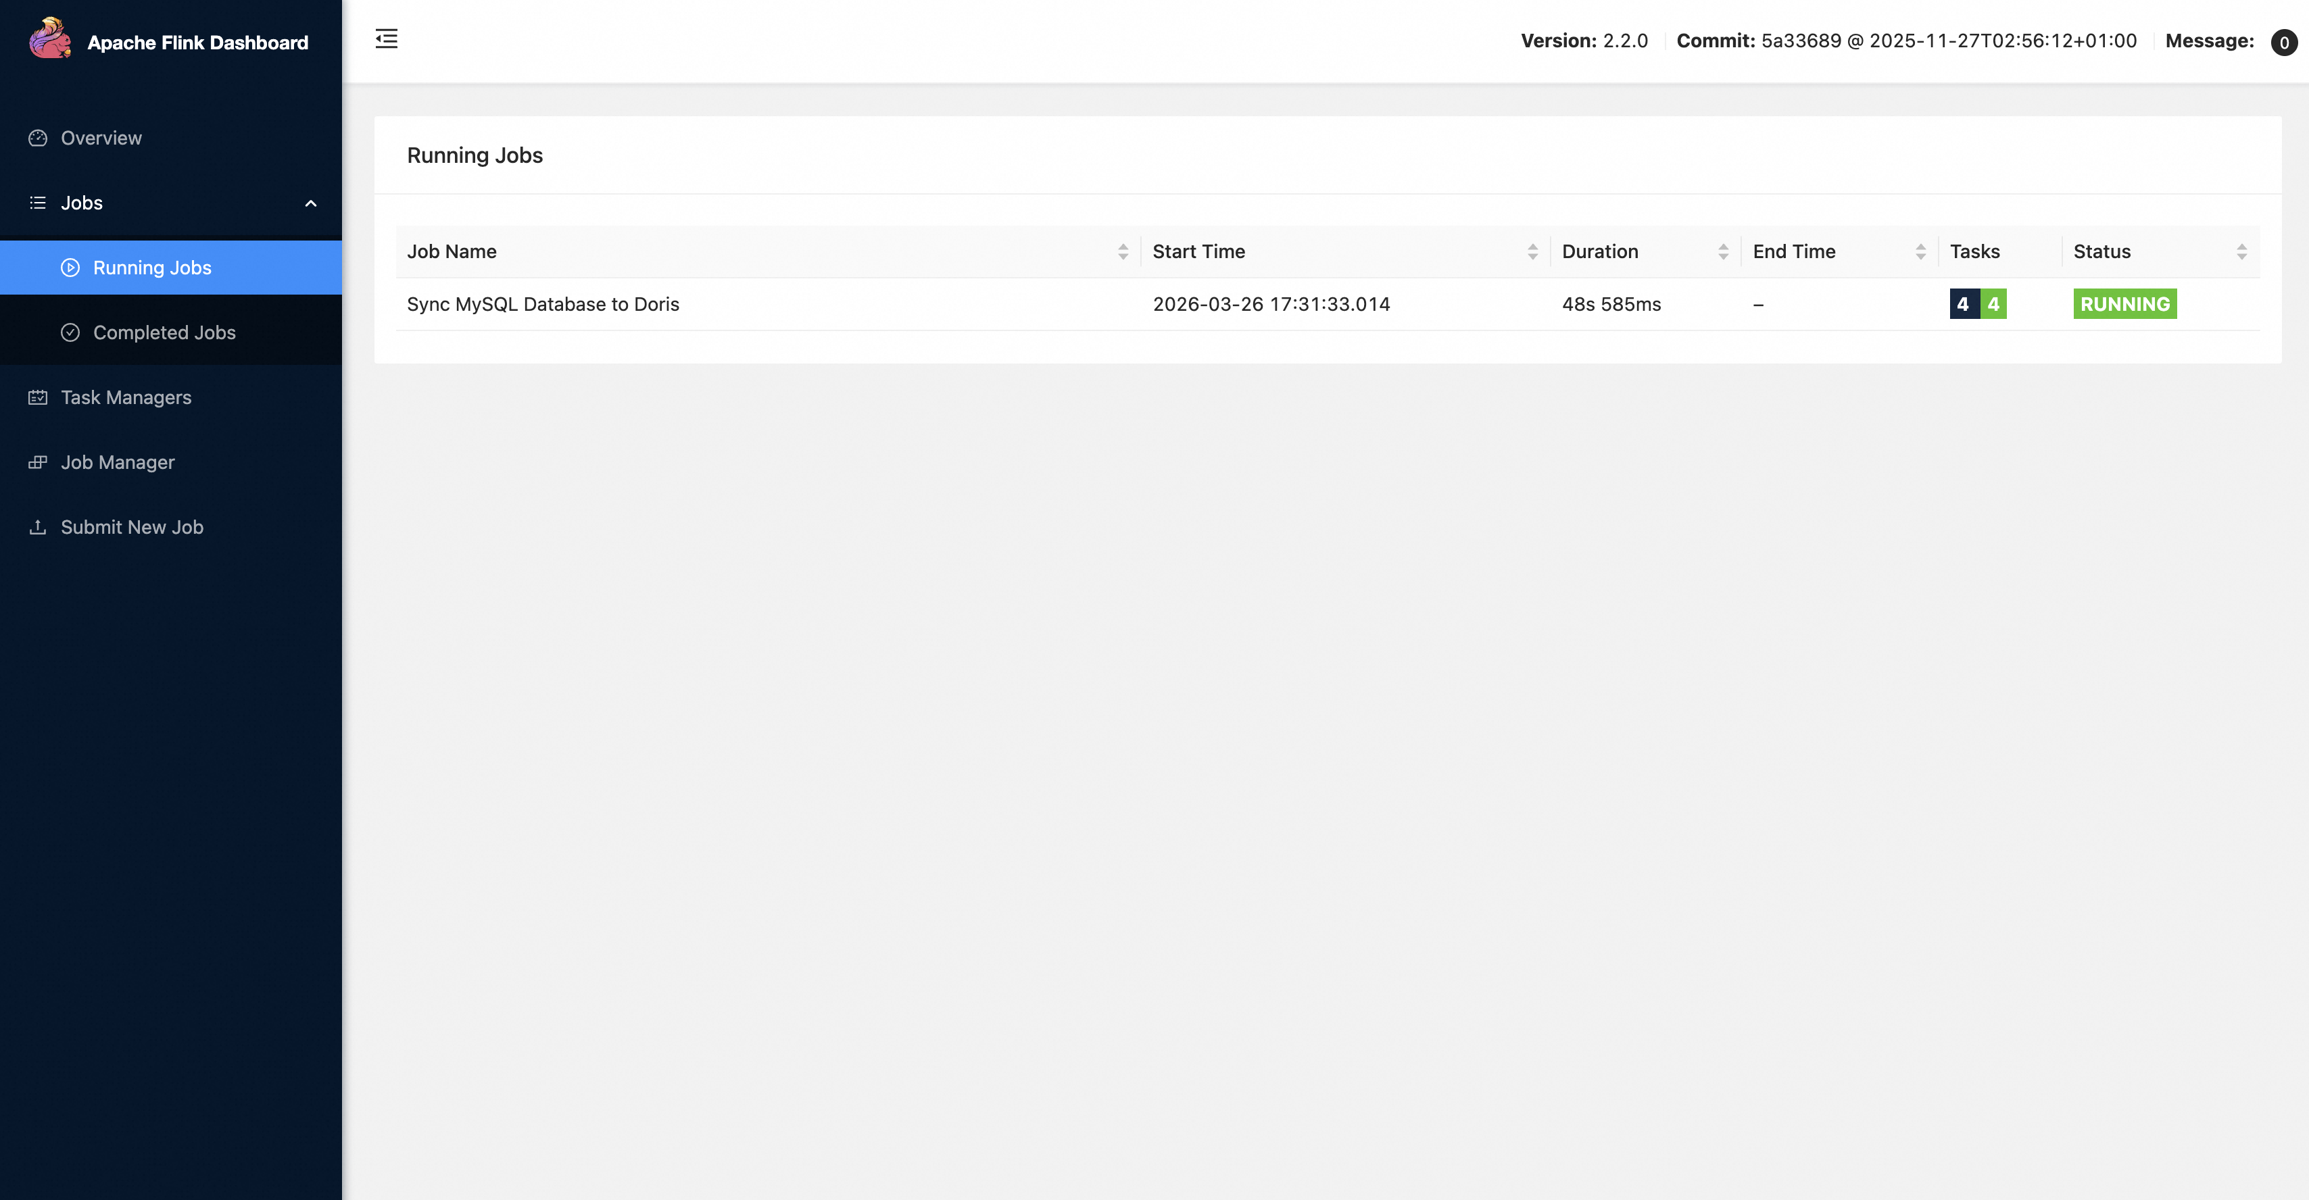Click the Tasks column header

tap(1974, 252)
